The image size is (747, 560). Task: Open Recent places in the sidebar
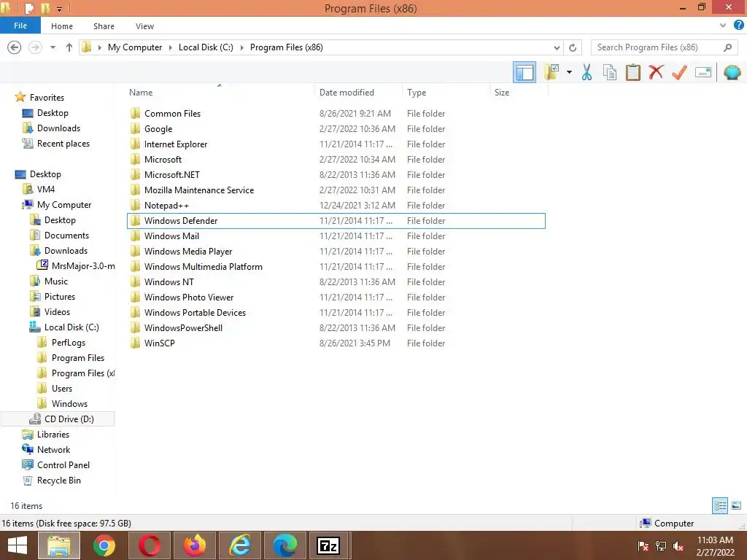click(x=63, y=144)
